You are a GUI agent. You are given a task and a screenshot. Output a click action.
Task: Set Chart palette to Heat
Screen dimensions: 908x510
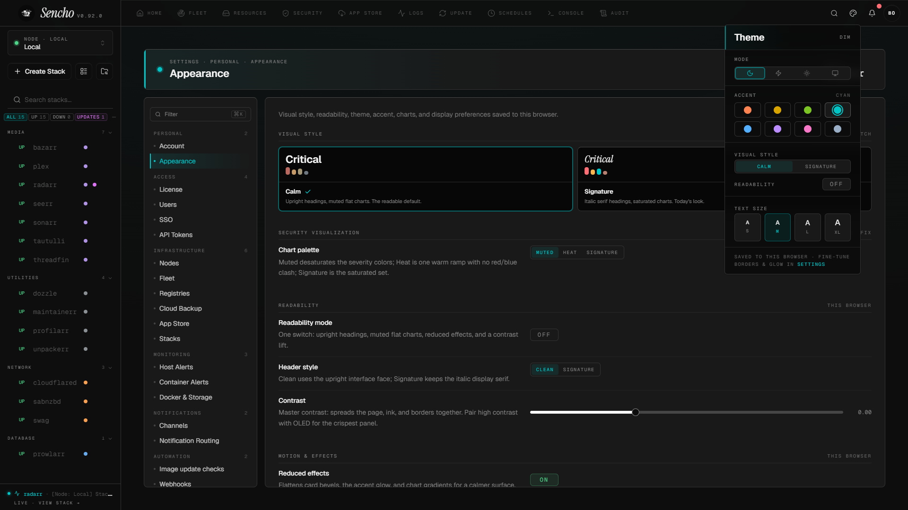(x=570, y=253)
